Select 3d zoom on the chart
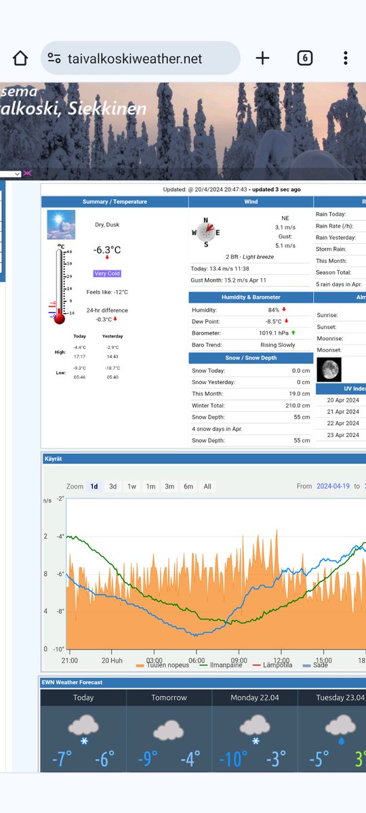Screen dimensions: 366x813 (x=113, y=486)
